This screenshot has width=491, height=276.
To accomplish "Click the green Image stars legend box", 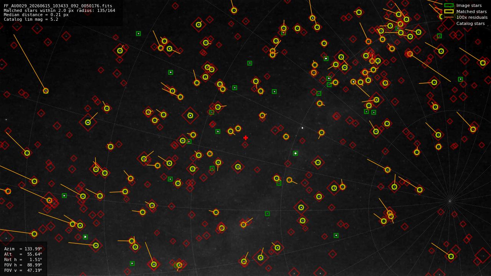I will 449,5.
